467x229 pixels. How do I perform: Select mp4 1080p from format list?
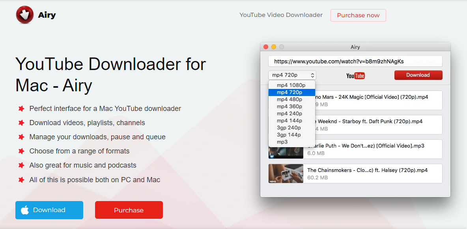[291, 85]
